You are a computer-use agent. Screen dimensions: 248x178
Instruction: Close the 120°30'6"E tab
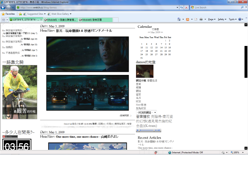pos(41,20)
